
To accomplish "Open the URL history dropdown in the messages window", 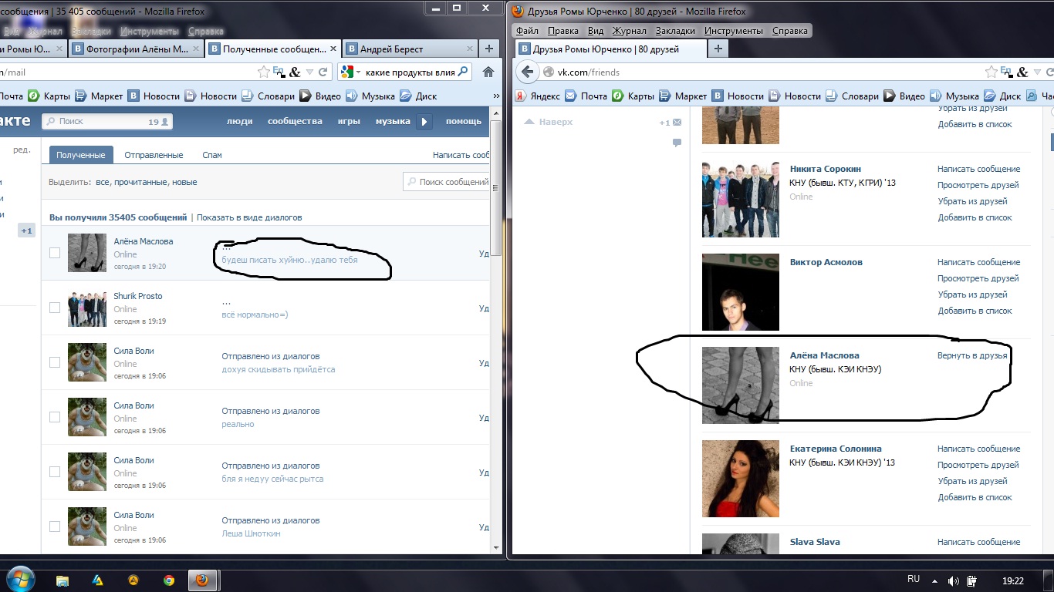I will [x=310, y=72].
